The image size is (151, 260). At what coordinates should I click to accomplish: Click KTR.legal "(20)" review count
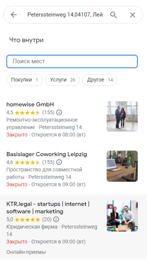pyautogui.click(x=47, y=219)
